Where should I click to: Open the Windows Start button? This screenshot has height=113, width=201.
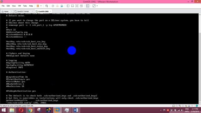pos(3,110)
